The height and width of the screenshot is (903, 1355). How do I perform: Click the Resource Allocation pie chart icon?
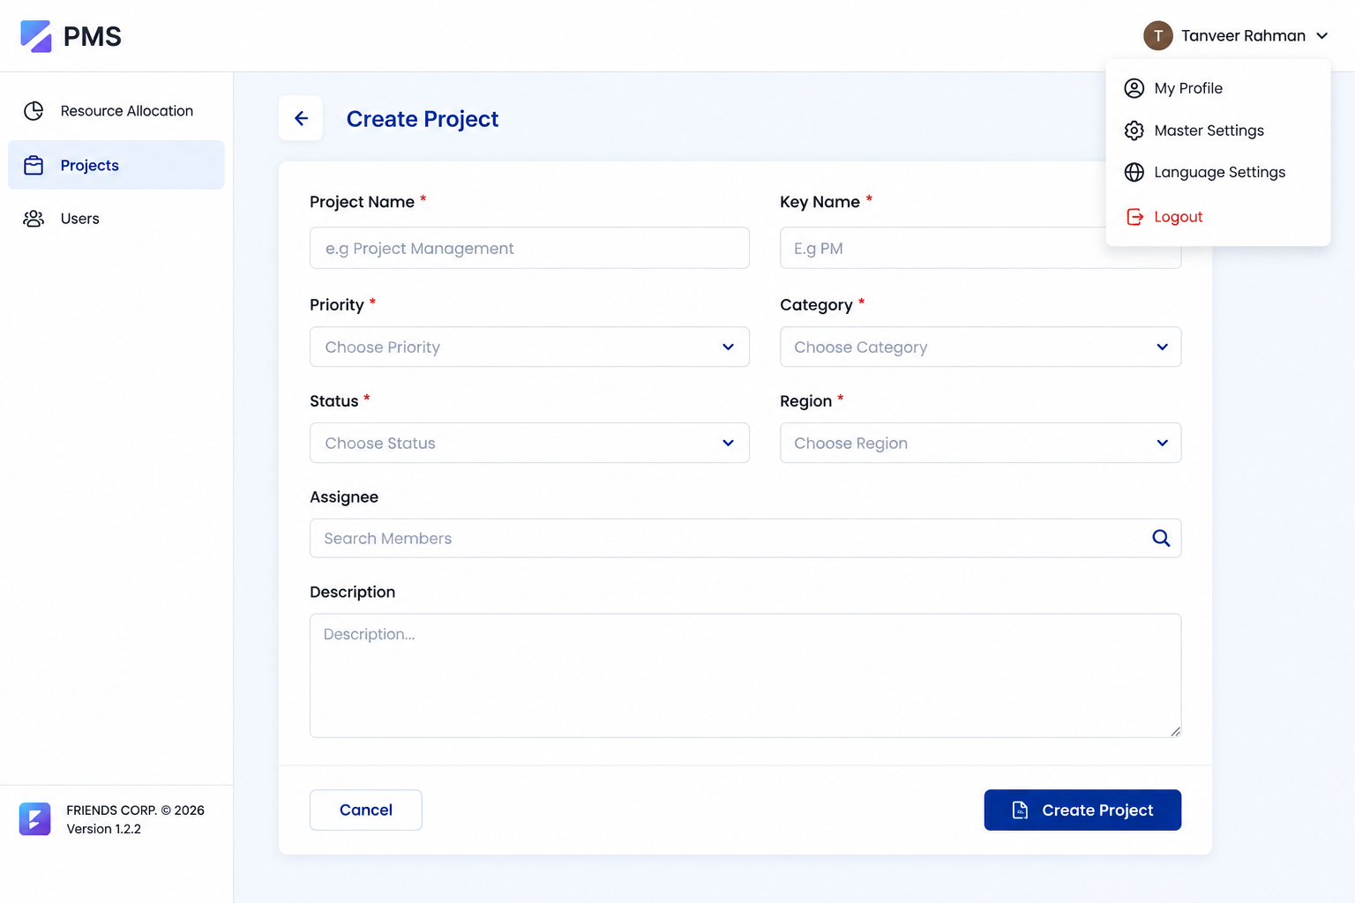pyautogui.click(x=34, y=111)
